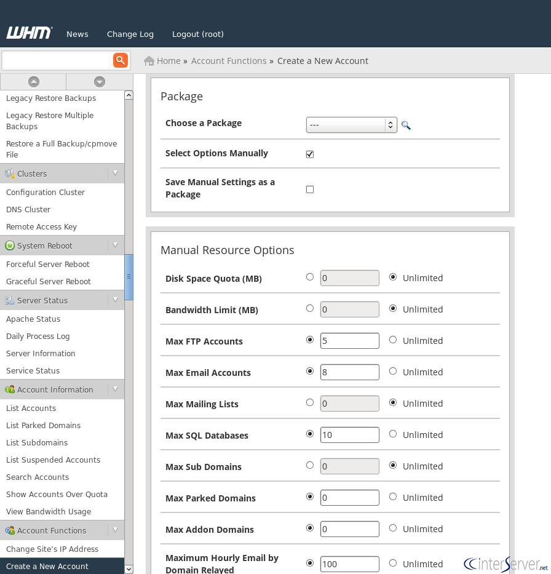Viewport: 551px width, 574px height.
Task: Click the Home breadcrumb link
Action: 168,61
